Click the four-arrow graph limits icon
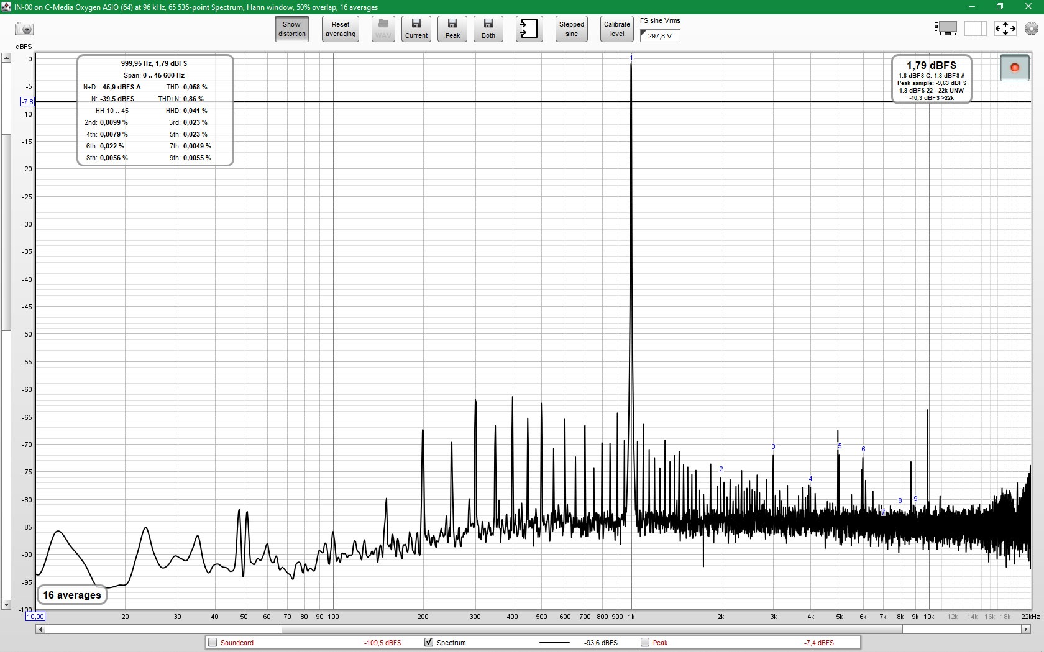Viewport: 1044px width, 652px height. (x=1005, y=29)
